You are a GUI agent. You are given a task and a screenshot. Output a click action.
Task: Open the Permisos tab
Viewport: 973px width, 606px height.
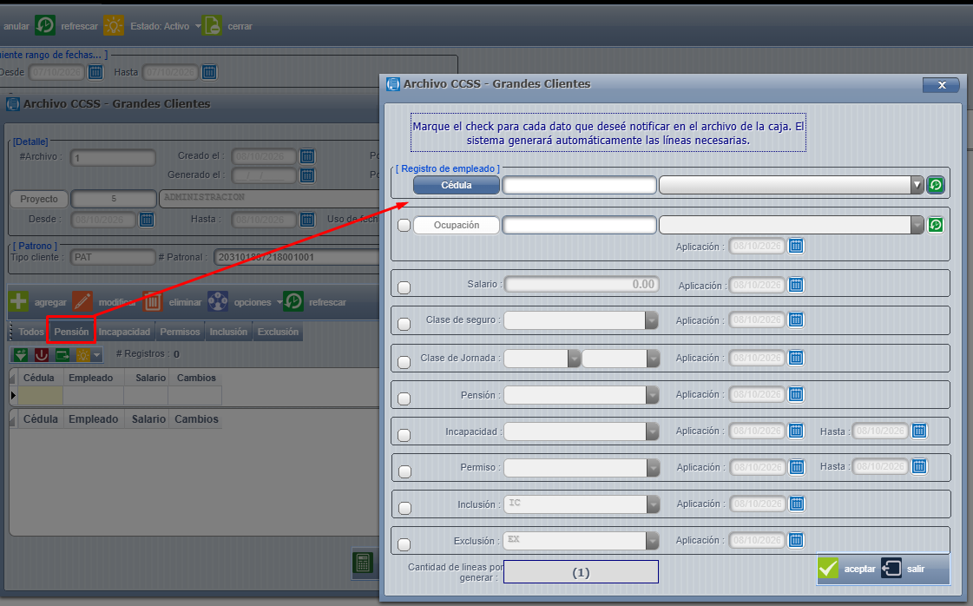pos(180,332)
